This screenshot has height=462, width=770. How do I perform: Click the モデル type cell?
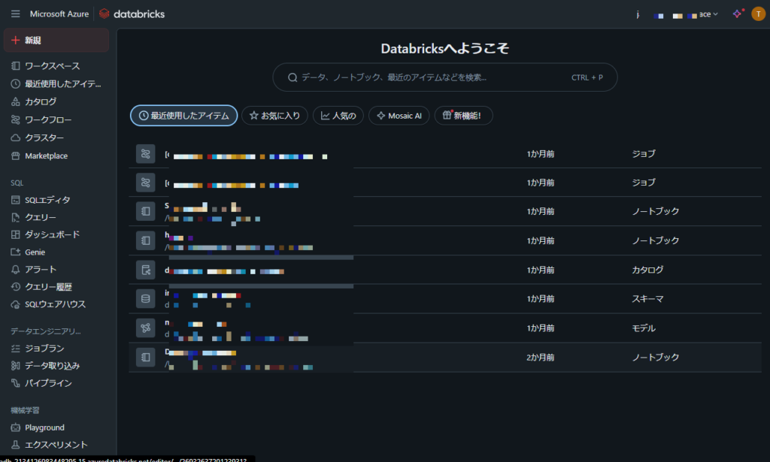point(644,328)
